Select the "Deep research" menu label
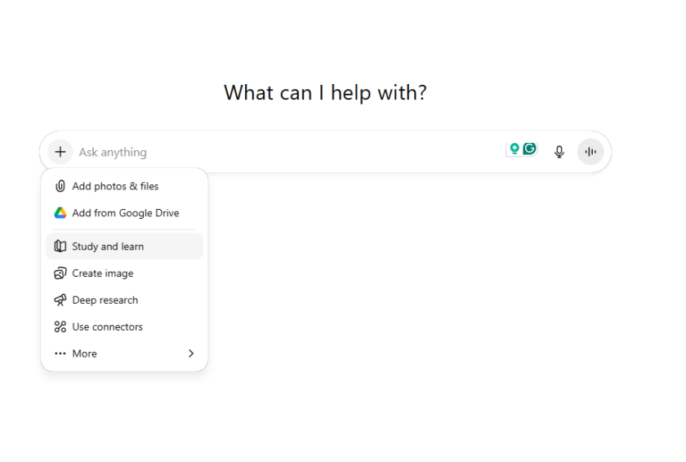686x462 pixels. (x=105, y=300)
